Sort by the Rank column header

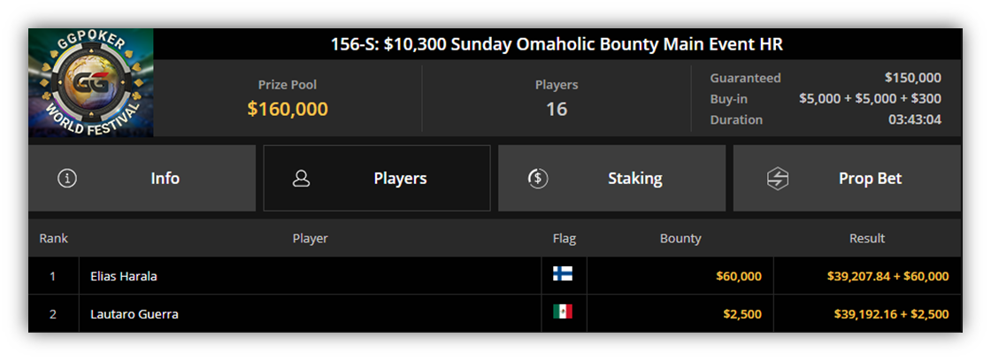coord(54,238)
